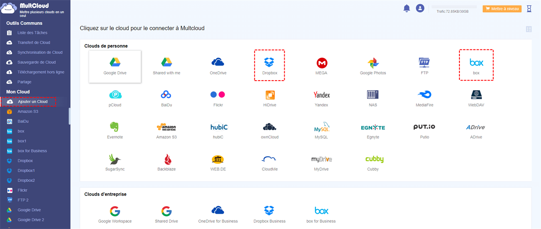Connect Google Workspace enterprise cloud
Screen dimensions: 541x229
[115, 214]
